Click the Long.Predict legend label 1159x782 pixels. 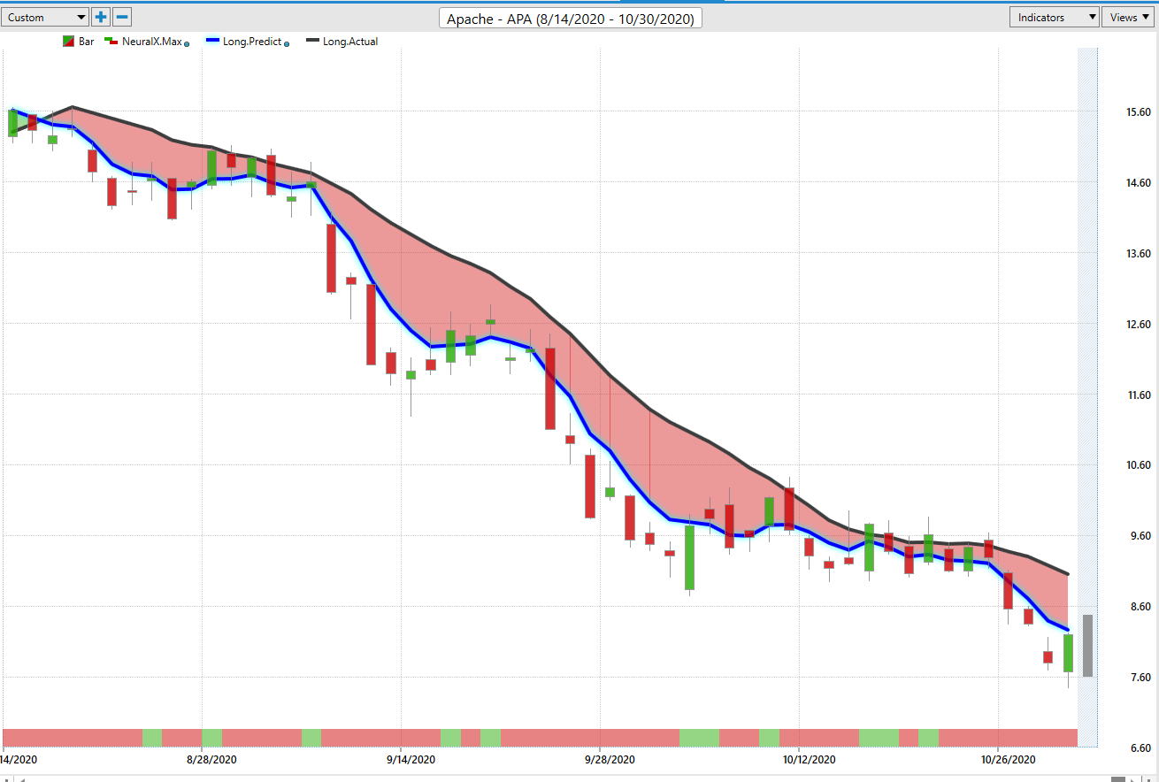point(250,42)
